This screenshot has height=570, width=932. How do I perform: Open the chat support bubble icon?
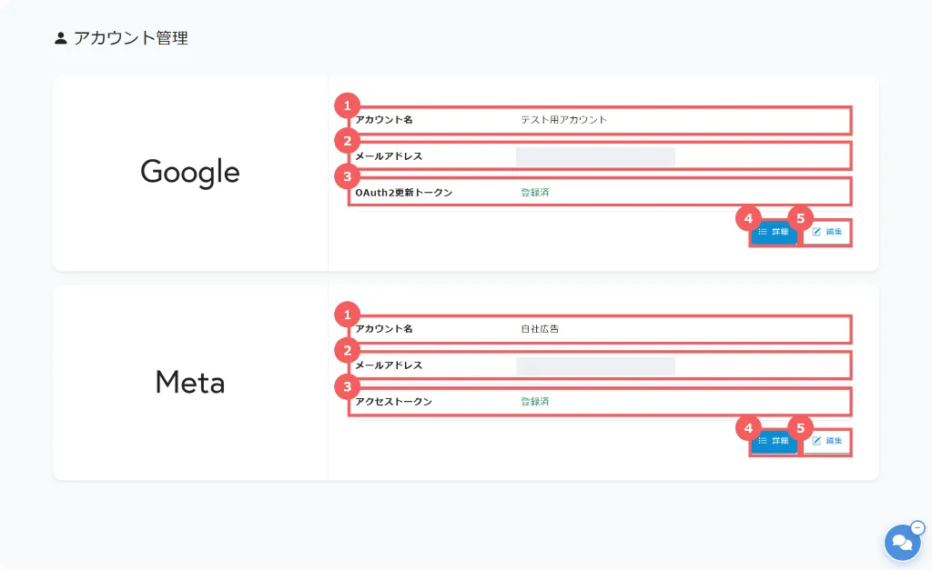901,543
